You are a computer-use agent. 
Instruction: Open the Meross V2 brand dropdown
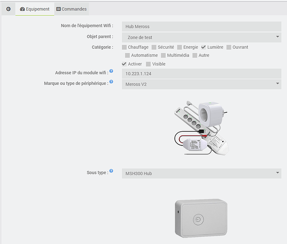[x=202, y=84]
